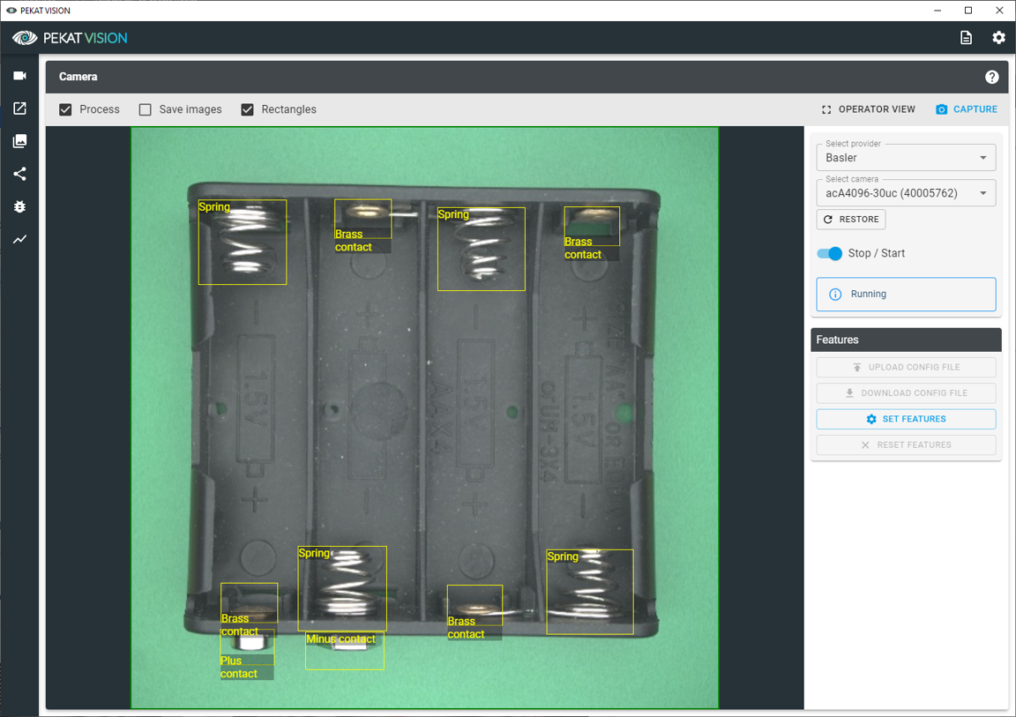1016x717 pixels.
Task: Click the open-in-new sidebar icon
Action: point(19,108)
